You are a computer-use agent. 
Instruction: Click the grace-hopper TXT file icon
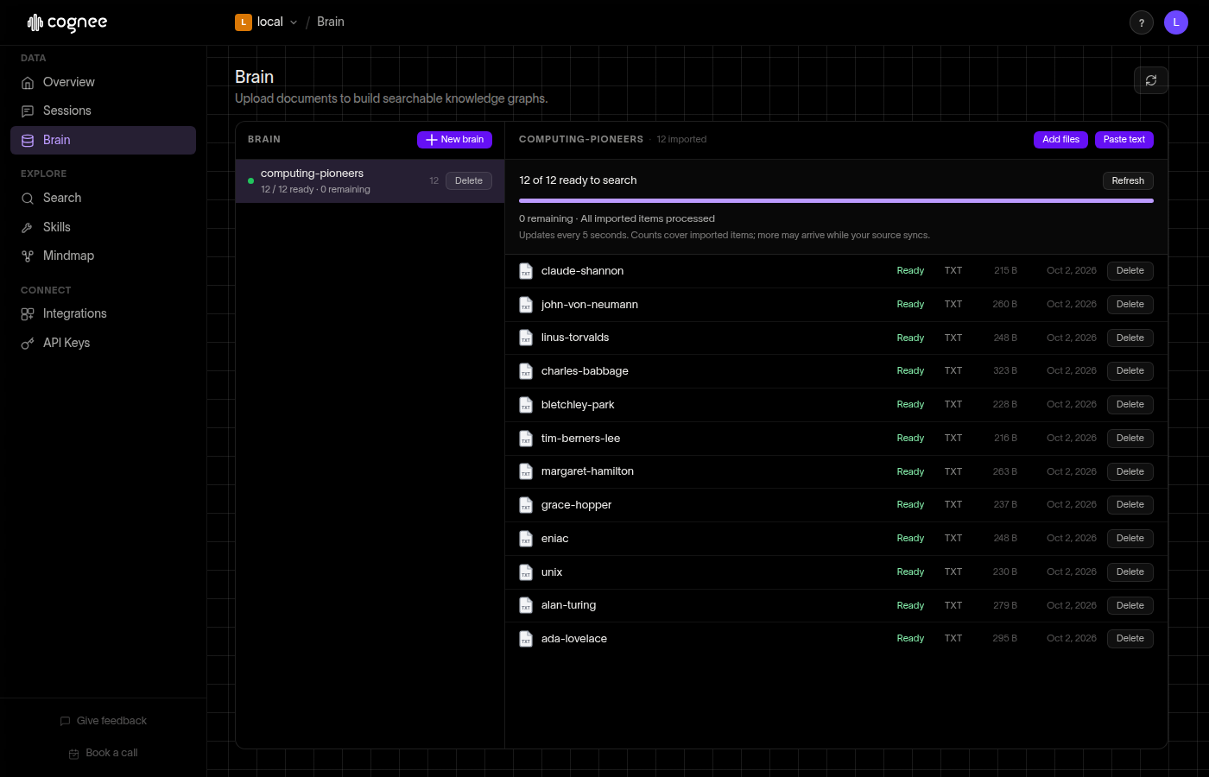526,505
